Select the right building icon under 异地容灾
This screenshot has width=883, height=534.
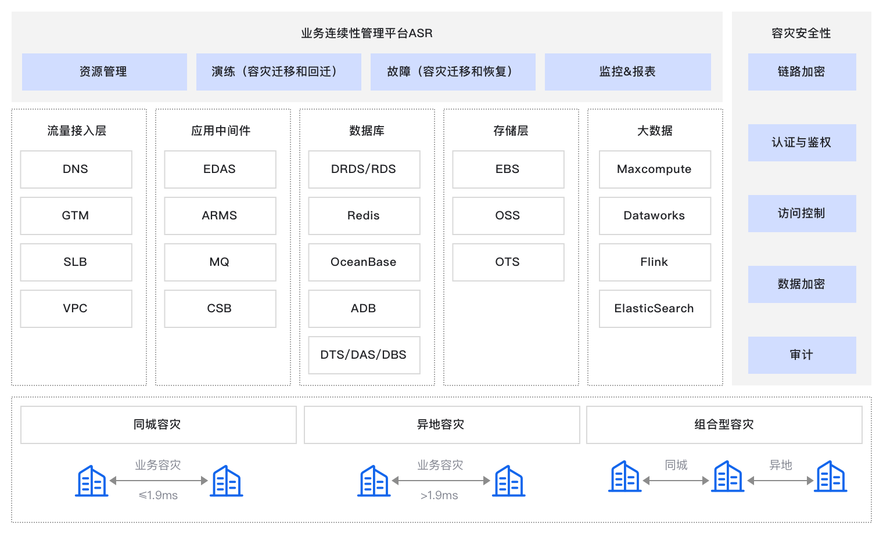(509, 481)
